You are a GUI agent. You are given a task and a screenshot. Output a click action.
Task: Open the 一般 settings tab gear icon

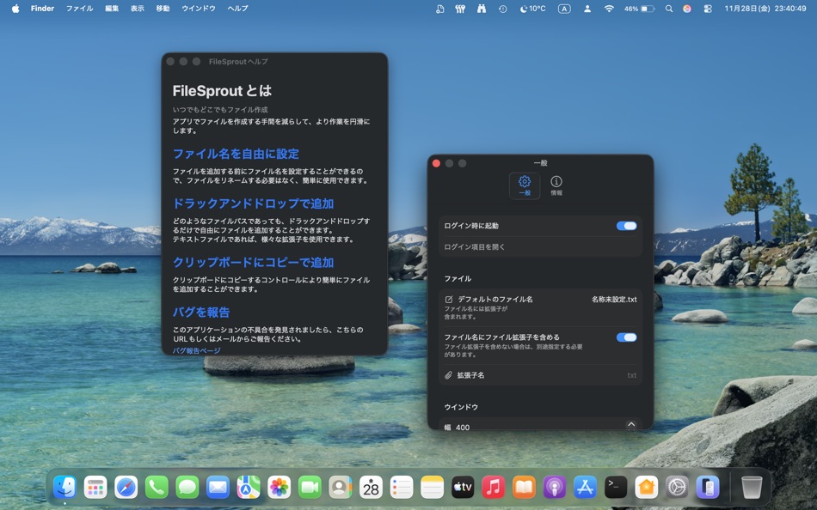click(x=524, y=184)
